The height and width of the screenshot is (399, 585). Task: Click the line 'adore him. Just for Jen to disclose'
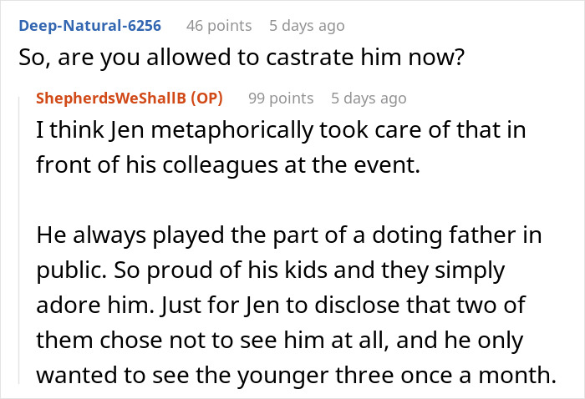click(x=281, y=305)
